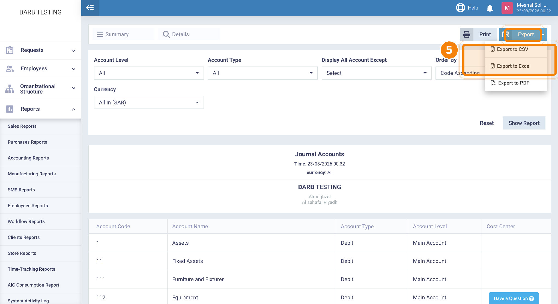Click the Summary list icon

[x=100, y=34]
